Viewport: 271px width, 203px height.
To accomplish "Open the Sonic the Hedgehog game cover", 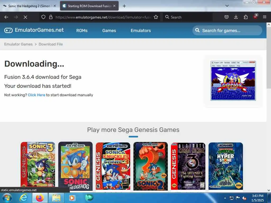I will 75,166.
